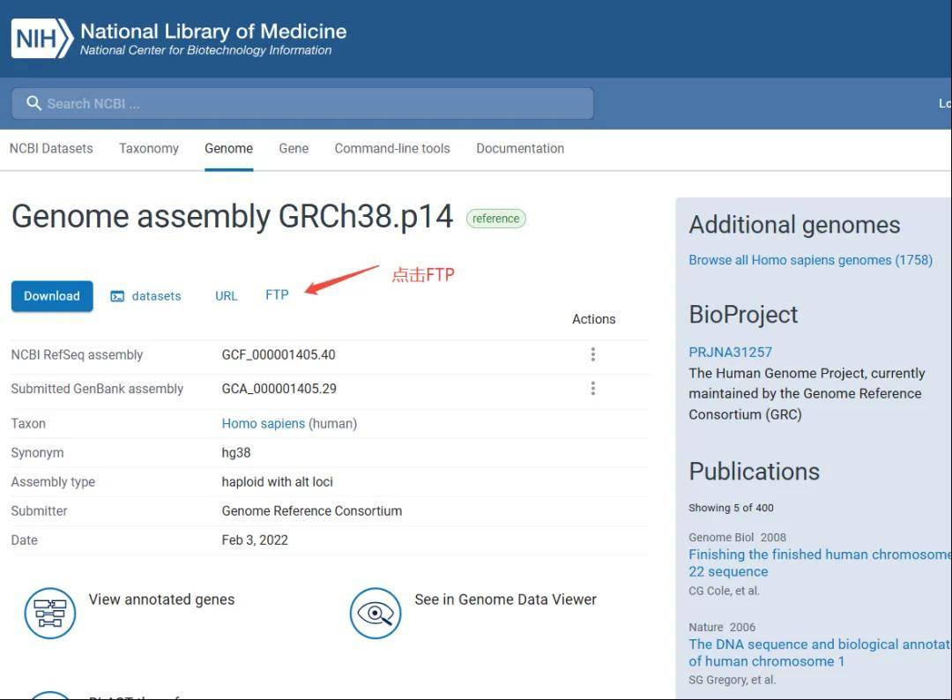Click the FTP link
Image resolution: width=952 pixels, height=700 pixels.
(277, 295)
